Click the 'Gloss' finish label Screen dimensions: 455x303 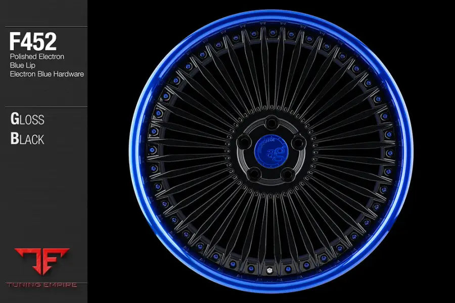point(27,119)
